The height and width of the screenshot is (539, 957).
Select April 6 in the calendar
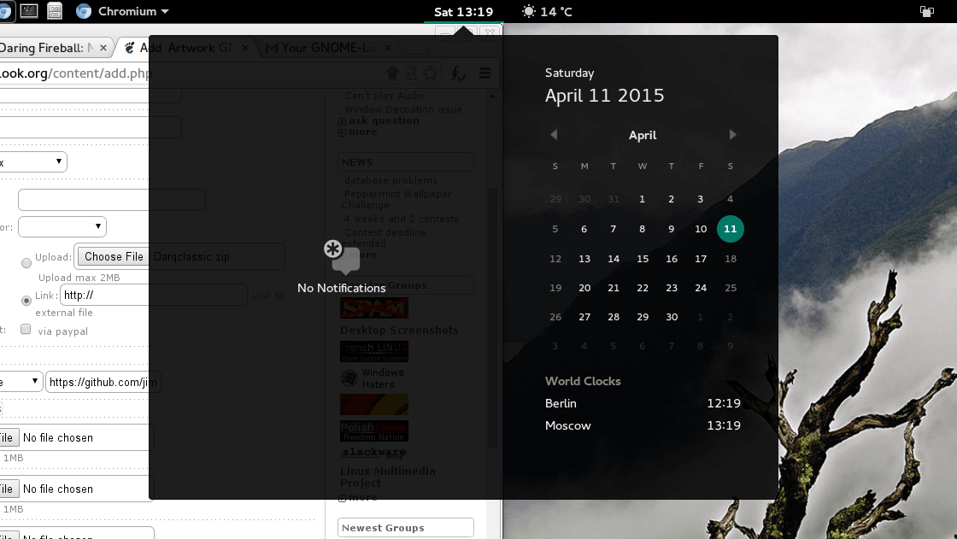584,229
